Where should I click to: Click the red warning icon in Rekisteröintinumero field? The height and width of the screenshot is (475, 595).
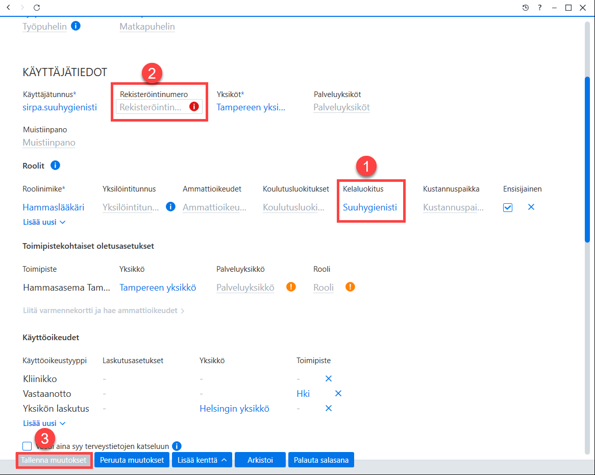point(194,107)
